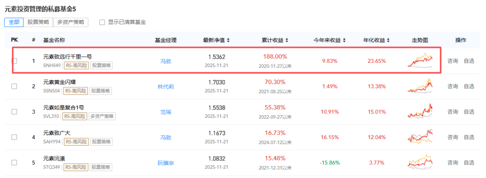The width and height of the screenshot is (486, 178).
Task: Click 自选 for 元素黄金闪耀
Action: [x=469, y=86]
